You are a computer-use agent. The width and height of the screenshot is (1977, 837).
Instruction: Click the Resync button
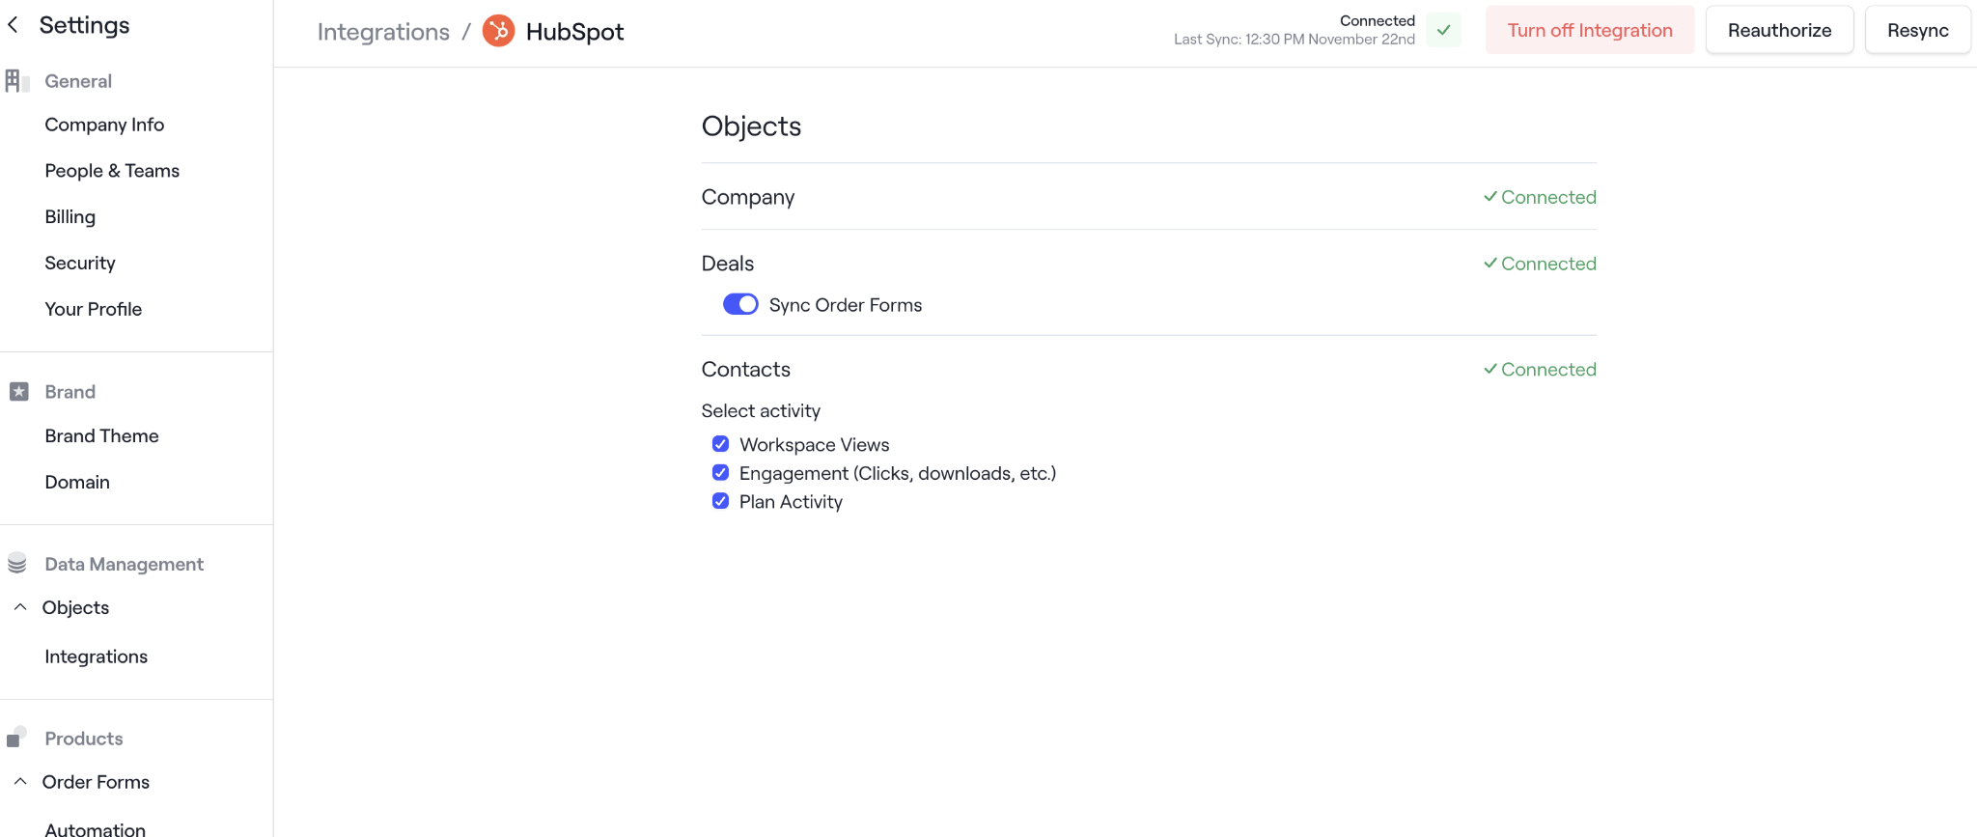pyautogui.click(x=1917, y=30)
